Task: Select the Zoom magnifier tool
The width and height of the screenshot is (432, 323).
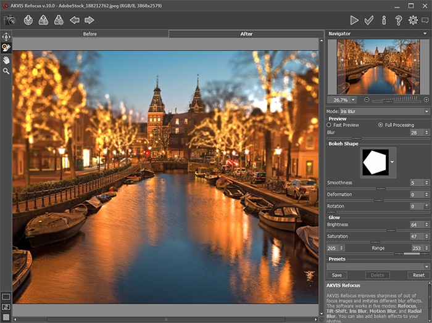Action: pos(6,72)
